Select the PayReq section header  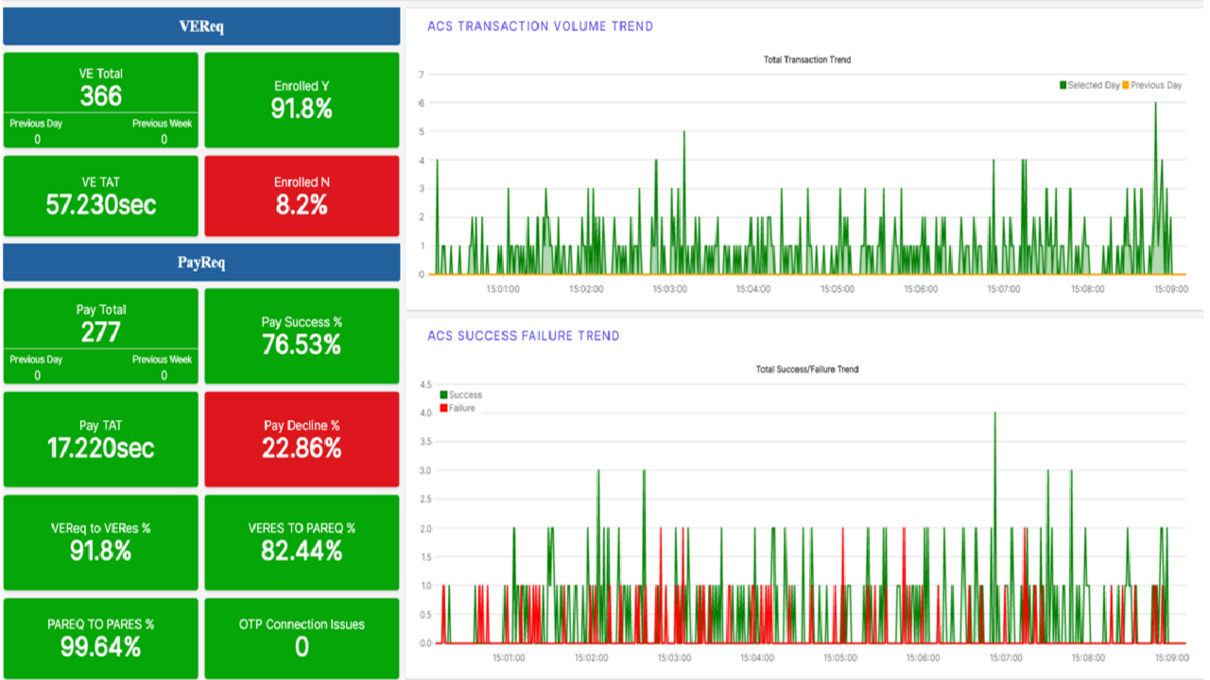click(201, 263)
